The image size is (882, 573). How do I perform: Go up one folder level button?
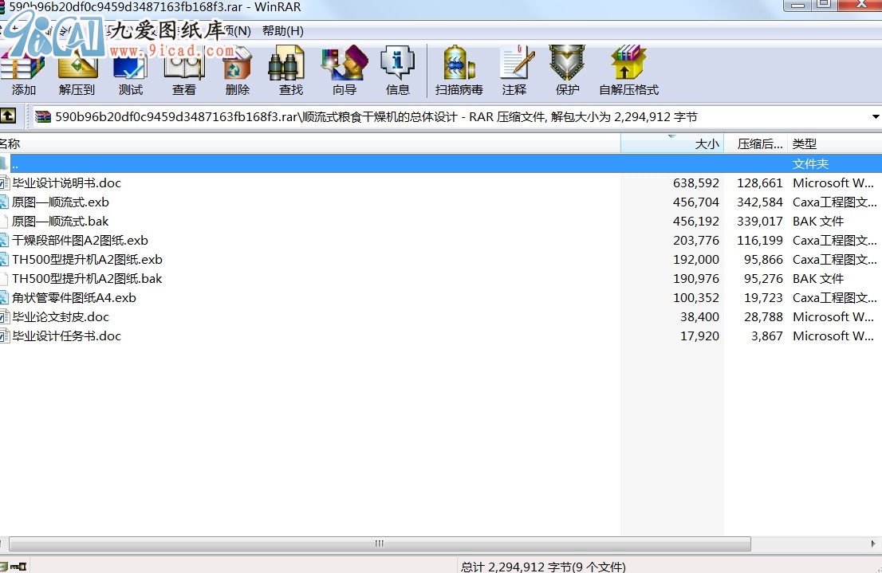point(7,116)
